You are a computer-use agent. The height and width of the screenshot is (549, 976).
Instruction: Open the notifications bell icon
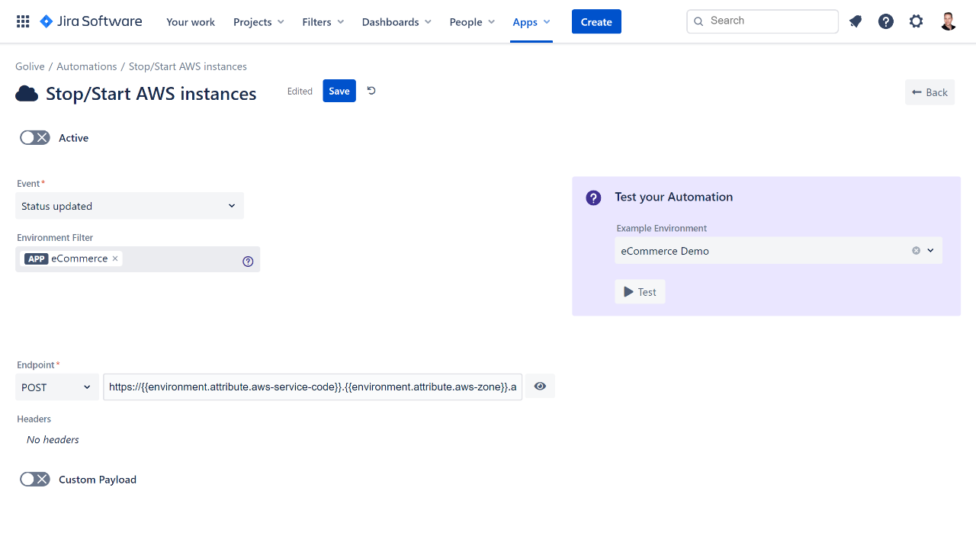[x=856, y=21]
